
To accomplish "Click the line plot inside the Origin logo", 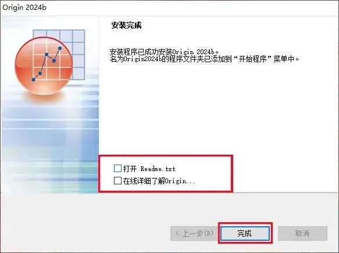I will tap(47, 64).
